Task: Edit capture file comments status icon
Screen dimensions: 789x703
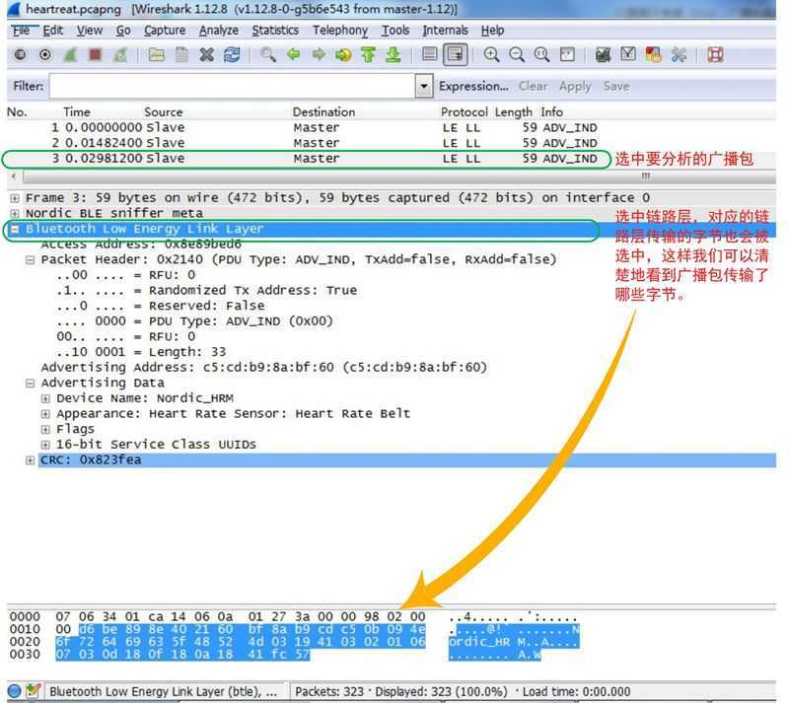Action: (x=34, y=691)
